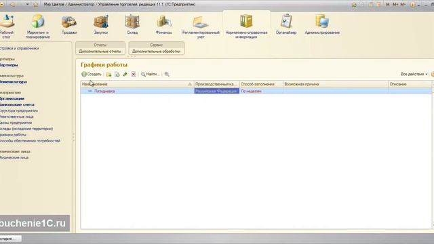The width and height of the screenshot is (434, 244).
Task: Select the Пятидневка row name cell
Action: [x=137, y=91]
